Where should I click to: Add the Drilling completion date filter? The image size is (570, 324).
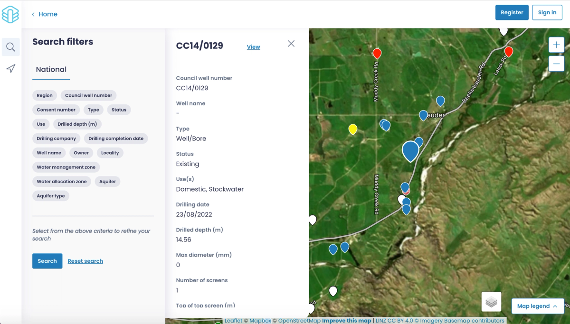pyautogui.click(x=116, y=139)
